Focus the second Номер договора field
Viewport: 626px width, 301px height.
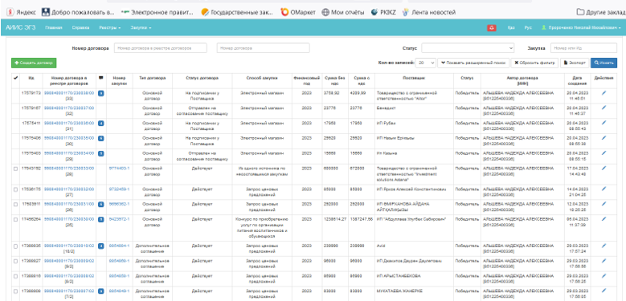[263, 48]
